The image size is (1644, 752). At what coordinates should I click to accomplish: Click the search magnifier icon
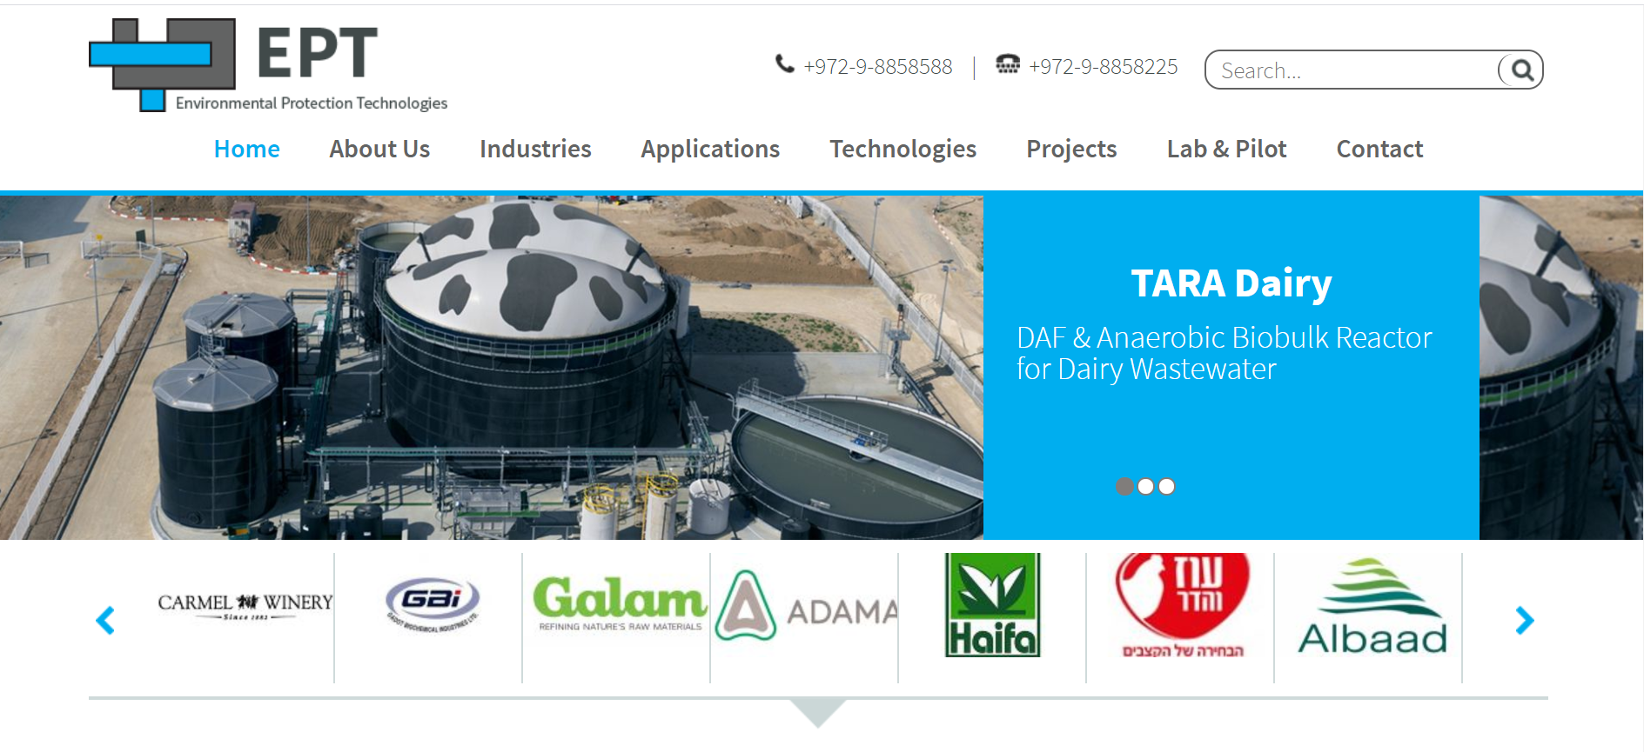click(1521, 70)
